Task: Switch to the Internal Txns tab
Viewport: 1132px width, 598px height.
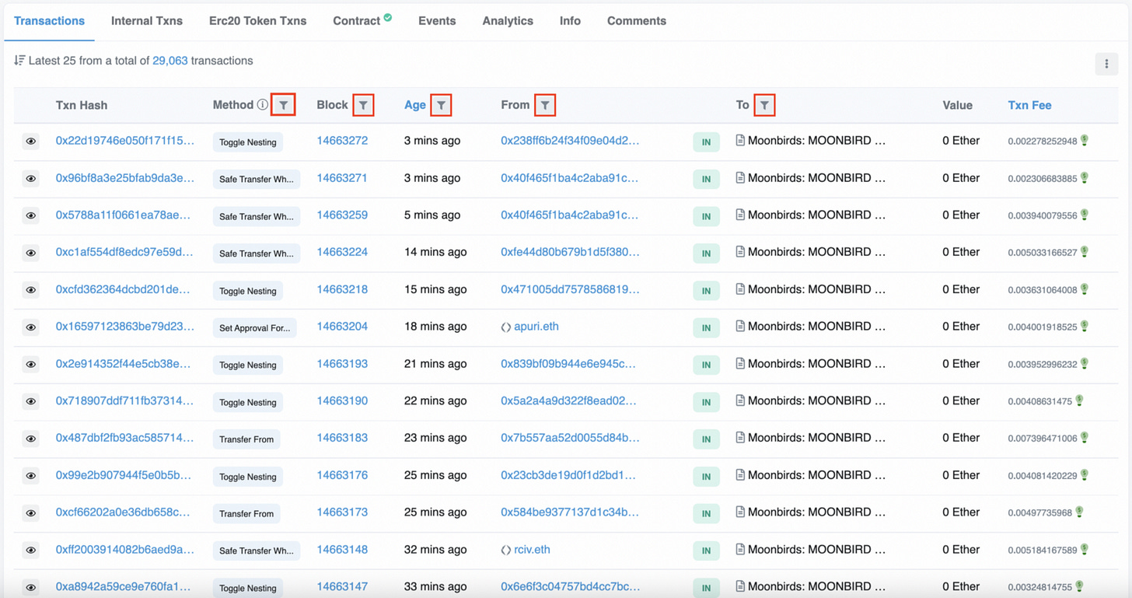Action: tap(147, 21)
